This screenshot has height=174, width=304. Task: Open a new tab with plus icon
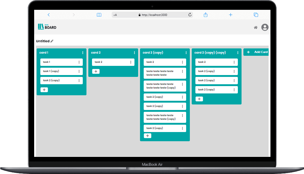tap(230, 15)
